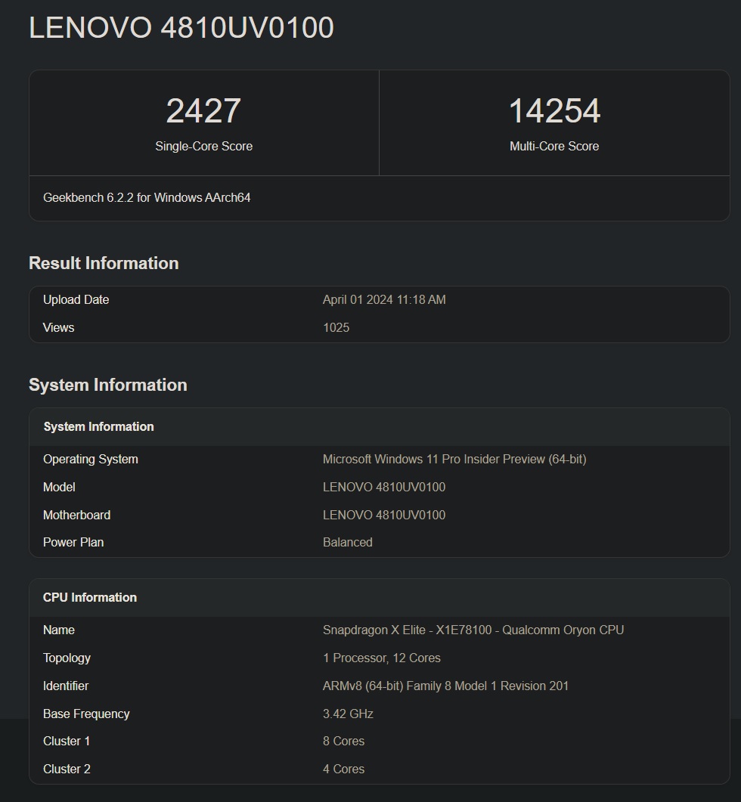The height and width of the screenshot is (802, 741).
Task: Select the April 01 2024 11:18 AM value
Action: click(384, 300)
